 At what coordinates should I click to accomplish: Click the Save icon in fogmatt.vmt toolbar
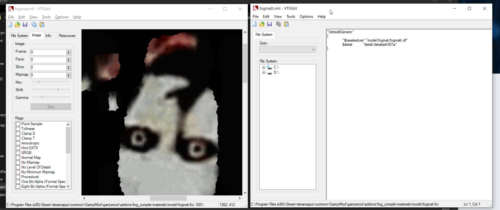pyautogui.click(x=269, y=24)
